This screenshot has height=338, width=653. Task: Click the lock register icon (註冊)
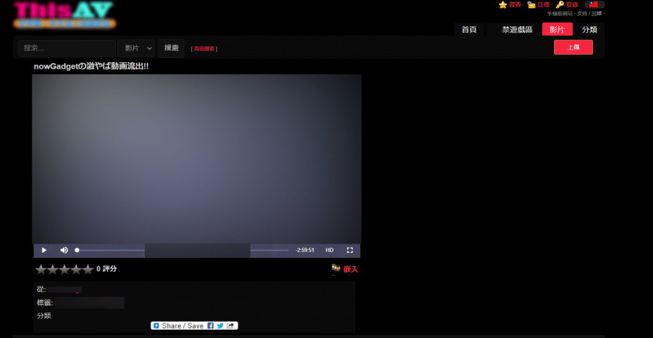[531, 4]
